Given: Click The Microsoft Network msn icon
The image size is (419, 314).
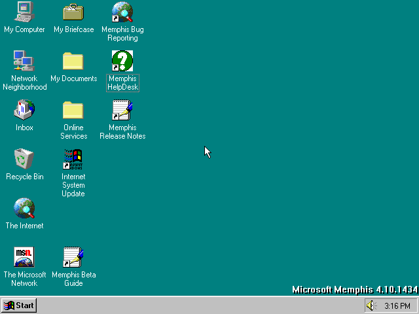Looking at the screenshot, I should [x=24, y=257].
